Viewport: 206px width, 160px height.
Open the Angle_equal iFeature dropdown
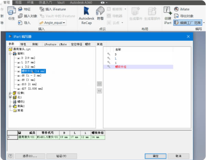(64, 23)
